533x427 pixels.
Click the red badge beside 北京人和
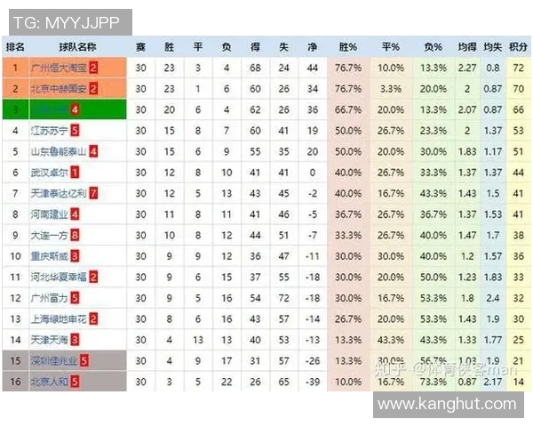pos(76,382)
